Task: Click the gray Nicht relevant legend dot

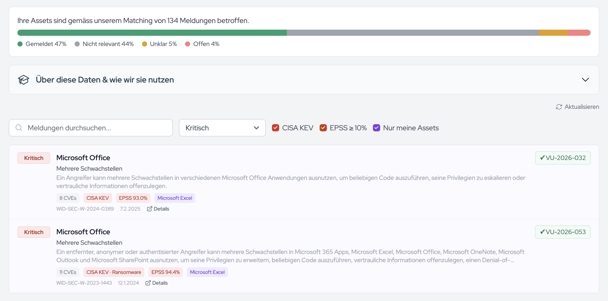Action: (77, 44)
